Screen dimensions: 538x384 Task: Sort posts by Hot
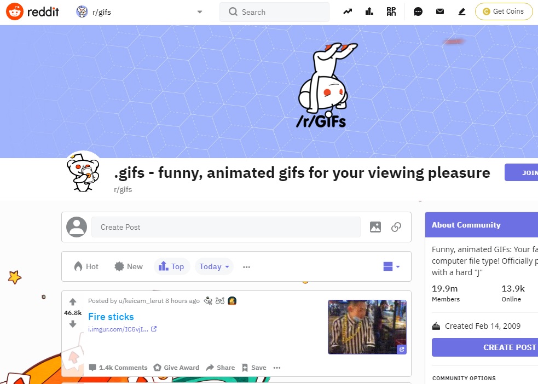tap(86, 266)
